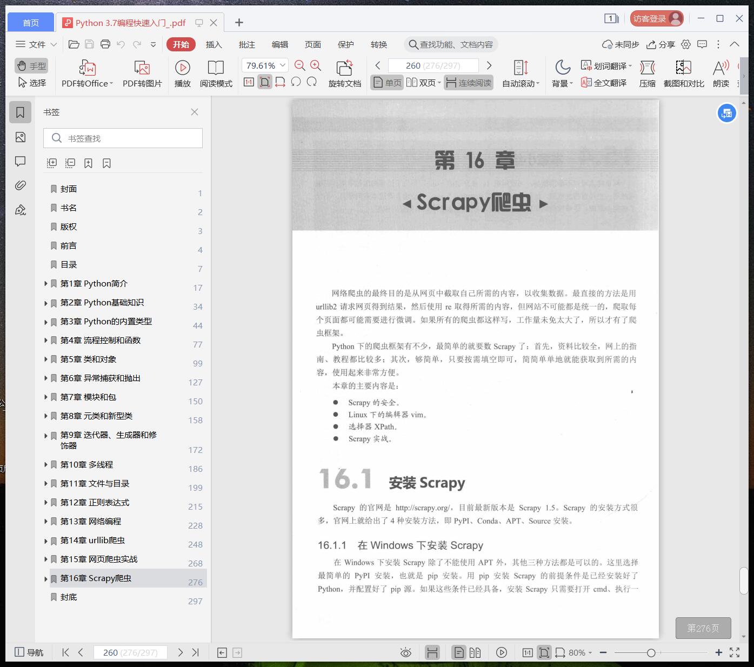Open 划词翻译 word translation dropdown
Screen dimensions: 754x667
606,66
